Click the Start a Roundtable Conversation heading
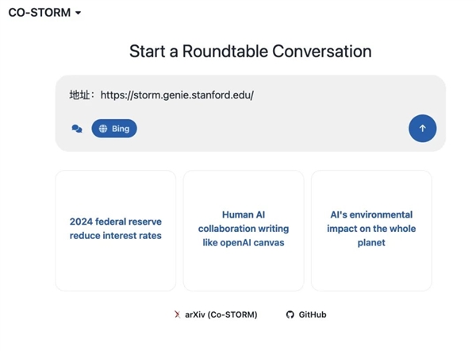The image size is (476, 351). tap(250, 52)
